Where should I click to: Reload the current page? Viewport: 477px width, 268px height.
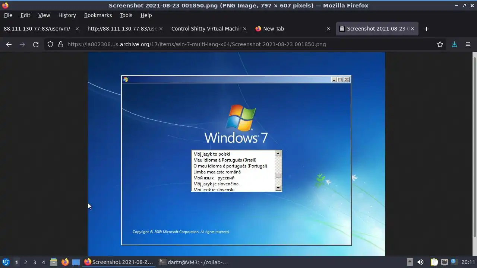tap(36, 44)
